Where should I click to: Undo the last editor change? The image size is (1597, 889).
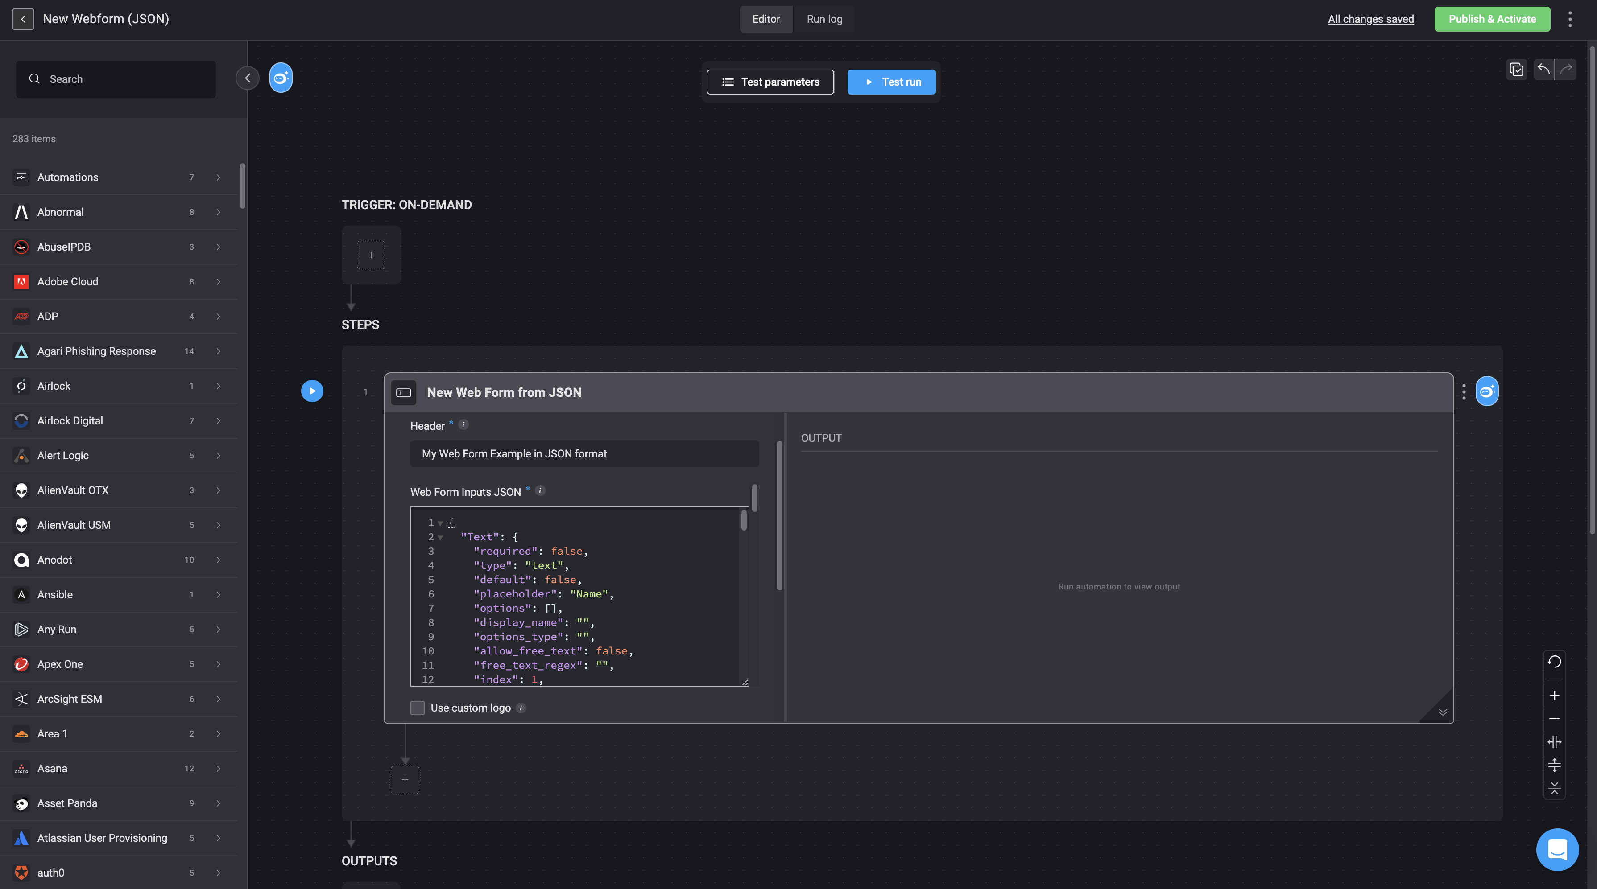1543,70
